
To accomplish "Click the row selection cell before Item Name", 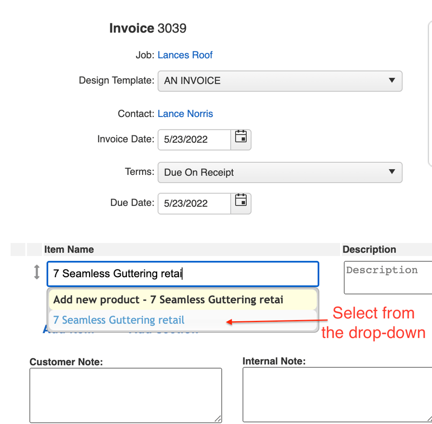I will click(17, 250).
